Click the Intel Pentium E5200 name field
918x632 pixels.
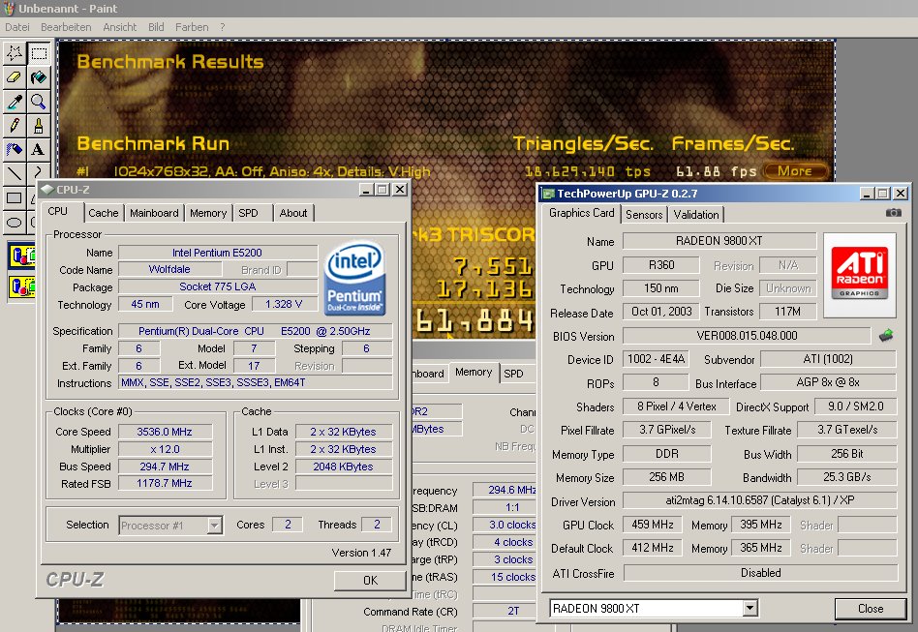218,253
